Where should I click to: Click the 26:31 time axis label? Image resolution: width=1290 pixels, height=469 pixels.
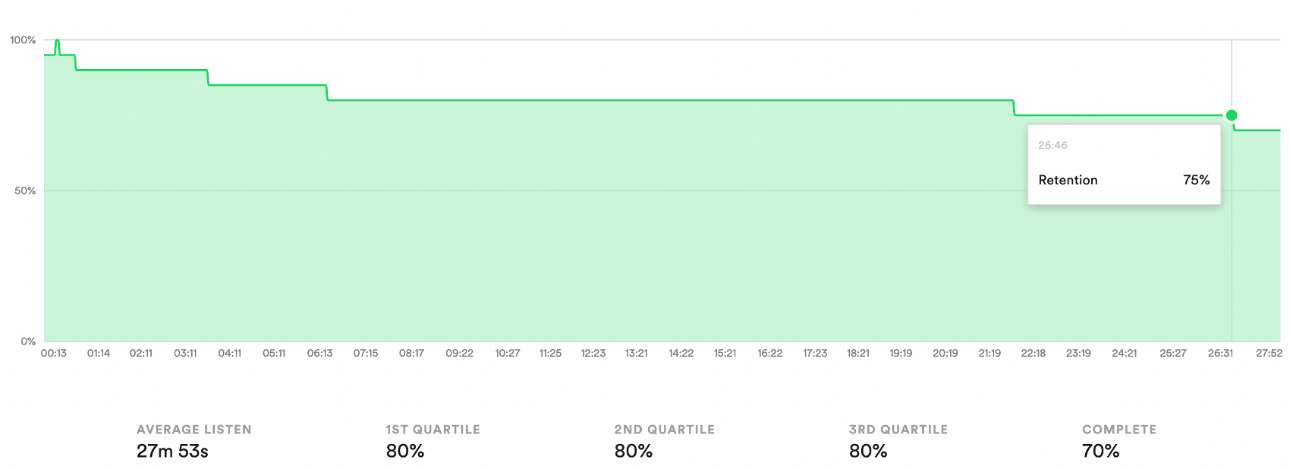click(1220, 353)
